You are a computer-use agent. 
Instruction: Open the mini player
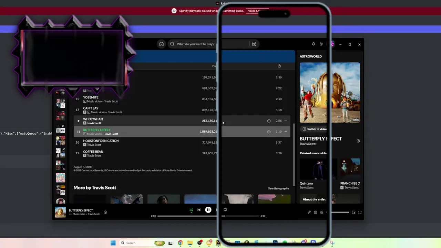click(x=353, y=212)
